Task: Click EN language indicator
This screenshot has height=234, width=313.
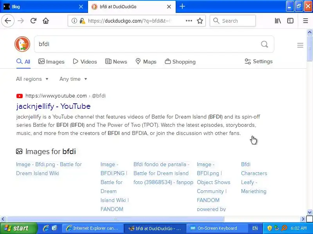Action: click(255, 228)
